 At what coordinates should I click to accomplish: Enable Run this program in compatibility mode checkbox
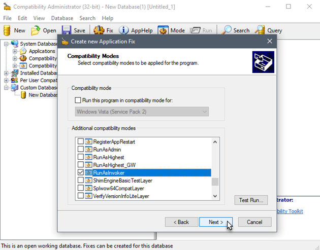click(78, 100)
